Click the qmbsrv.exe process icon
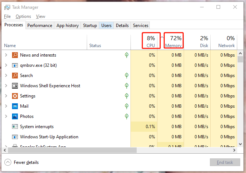 click(x=15, y=65)
